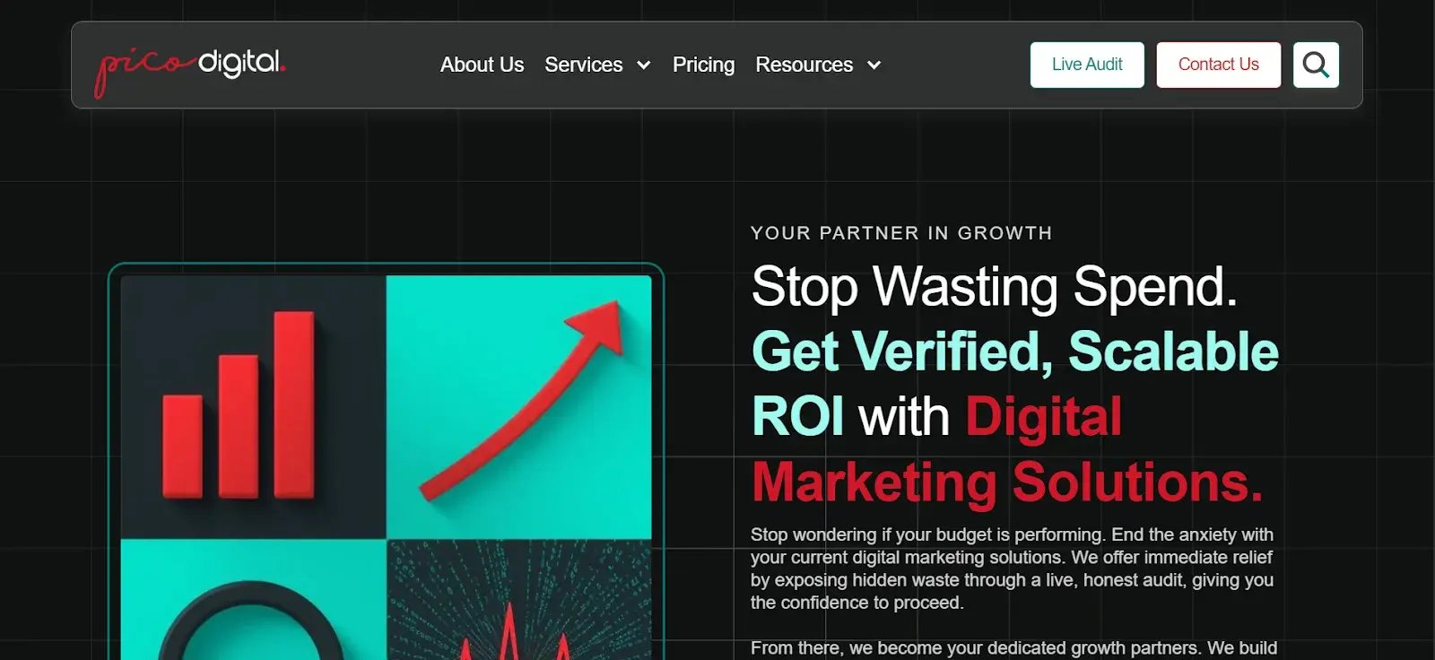The image size is (1435, 660).
Task: Expand the Resources dropdown chevron
Action: click(x=874, y=65)
